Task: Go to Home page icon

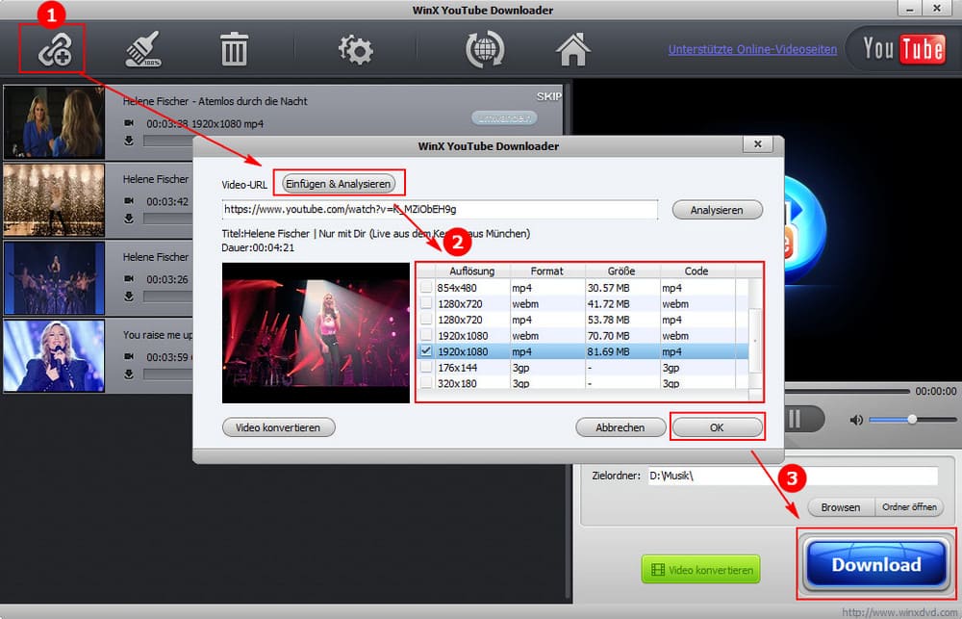Action: [x=573, y=50]
